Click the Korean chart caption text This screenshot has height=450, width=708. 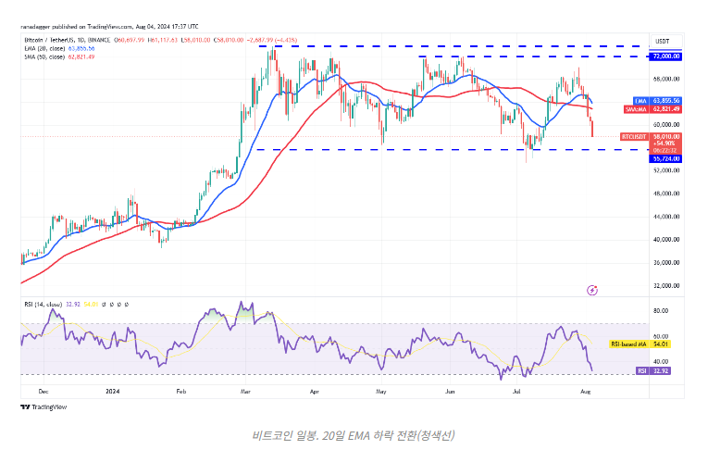click(353, 434)
